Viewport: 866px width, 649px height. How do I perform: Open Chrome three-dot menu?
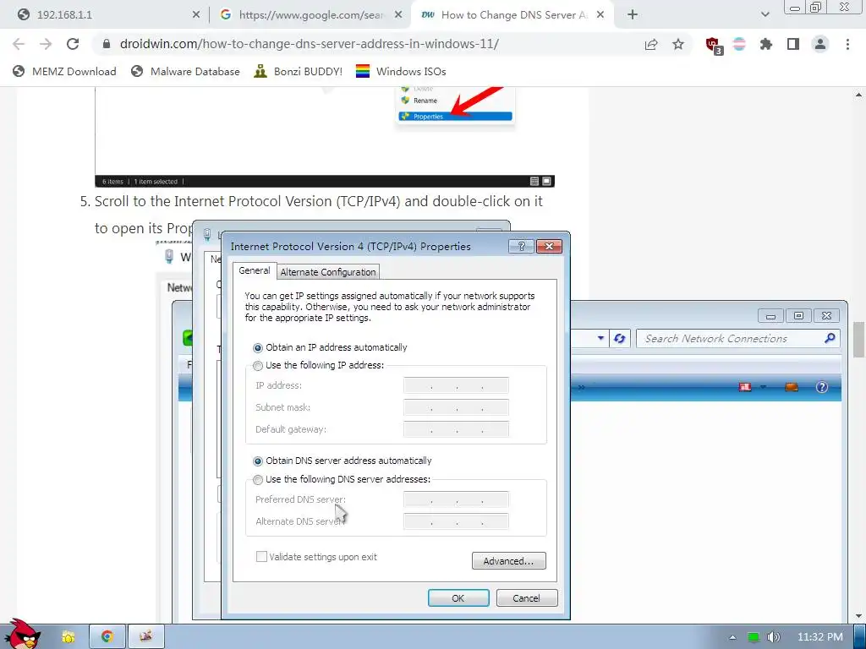(847, 44)
